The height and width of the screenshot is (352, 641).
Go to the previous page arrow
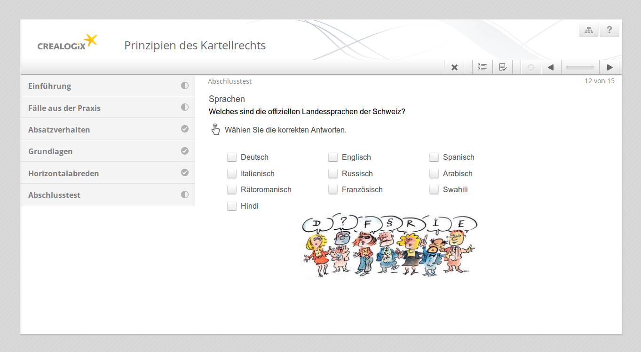[x=551, y=67]
